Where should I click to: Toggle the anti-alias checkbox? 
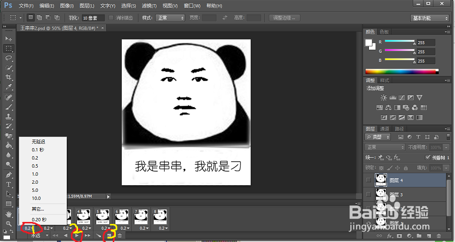tap(111, 18)
